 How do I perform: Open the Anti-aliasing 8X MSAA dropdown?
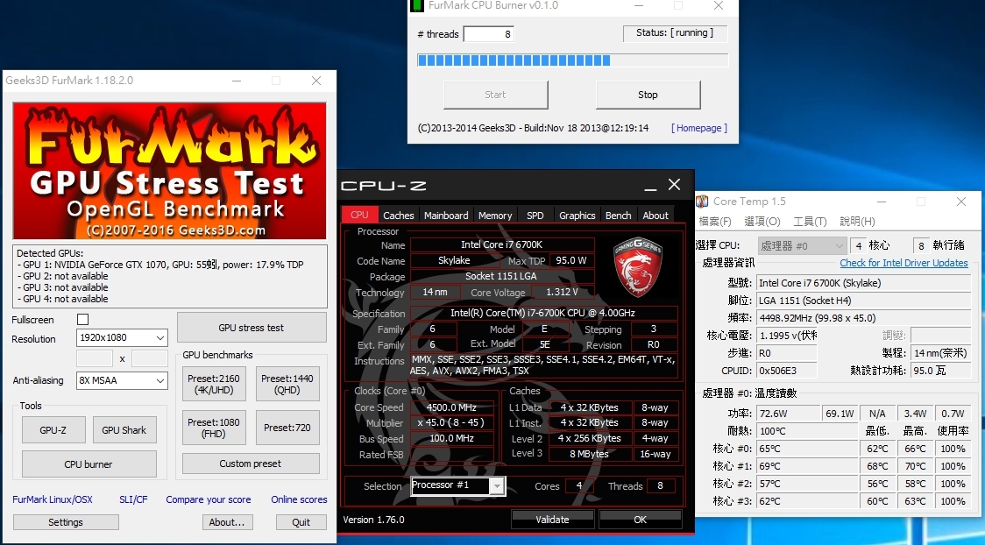pos(122,380)
